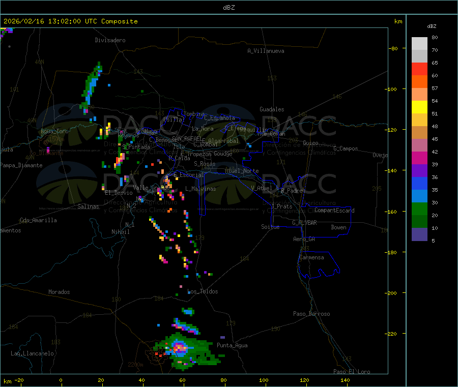458x387 pixels.
Task: Click the S_Rosas label
Action: 205,164
